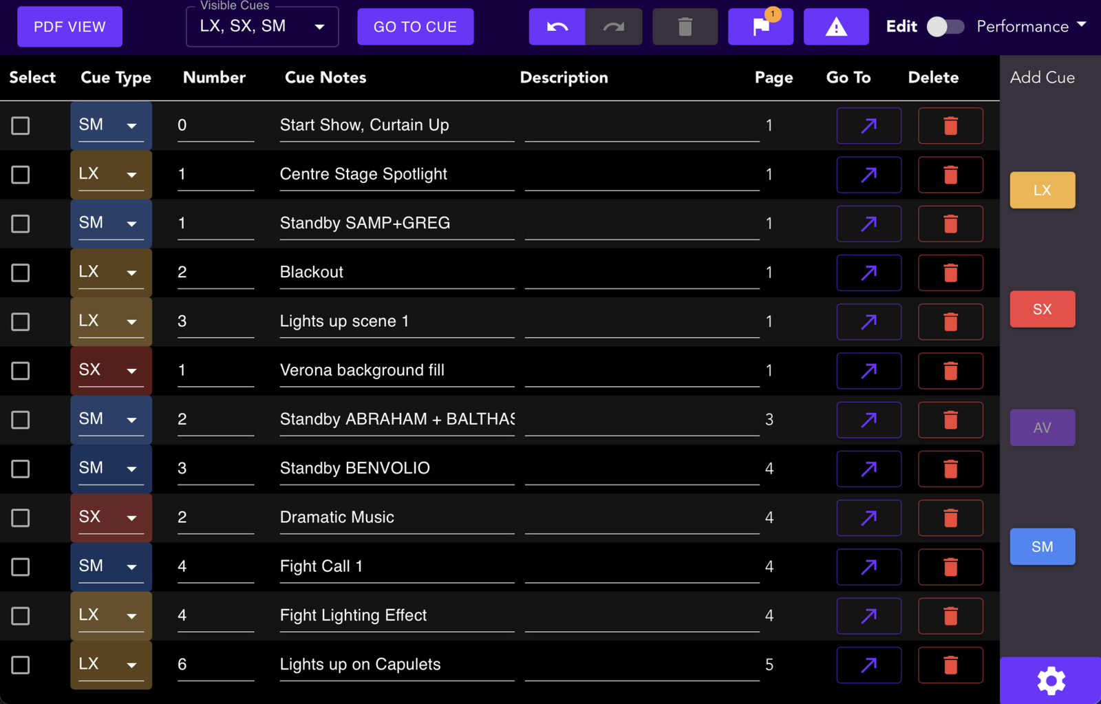Open cue type dropdown for Start Show row
1101x704 pixels.
pos(111,125)
